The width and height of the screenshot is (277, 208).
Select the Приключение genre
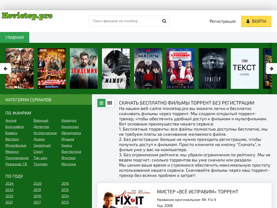(x=17, y=158)
